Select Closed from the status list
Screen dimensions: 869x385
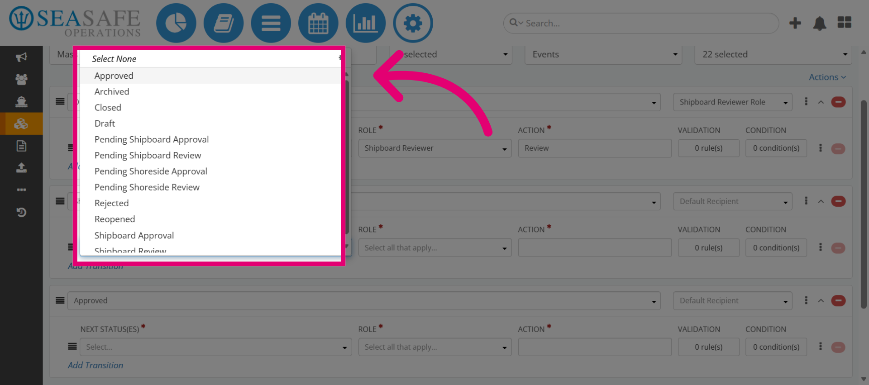point(210,108)
